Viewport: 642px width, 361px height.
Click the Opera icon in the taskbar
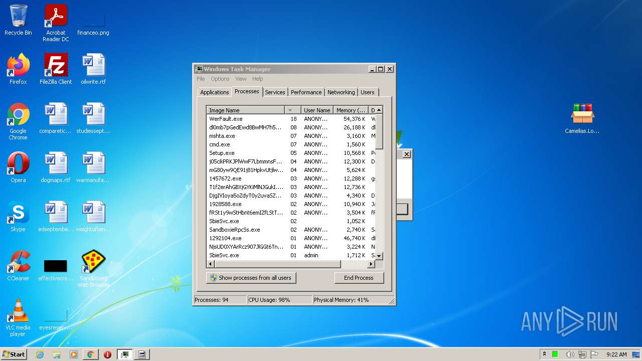[x=107, y=354]
